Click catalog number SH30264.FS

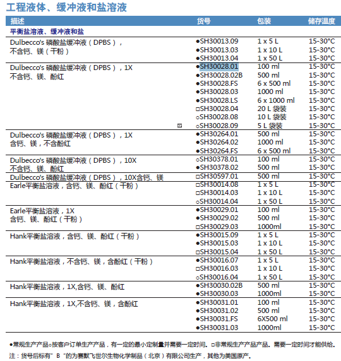pyautogui.click(x=218, y=151)
